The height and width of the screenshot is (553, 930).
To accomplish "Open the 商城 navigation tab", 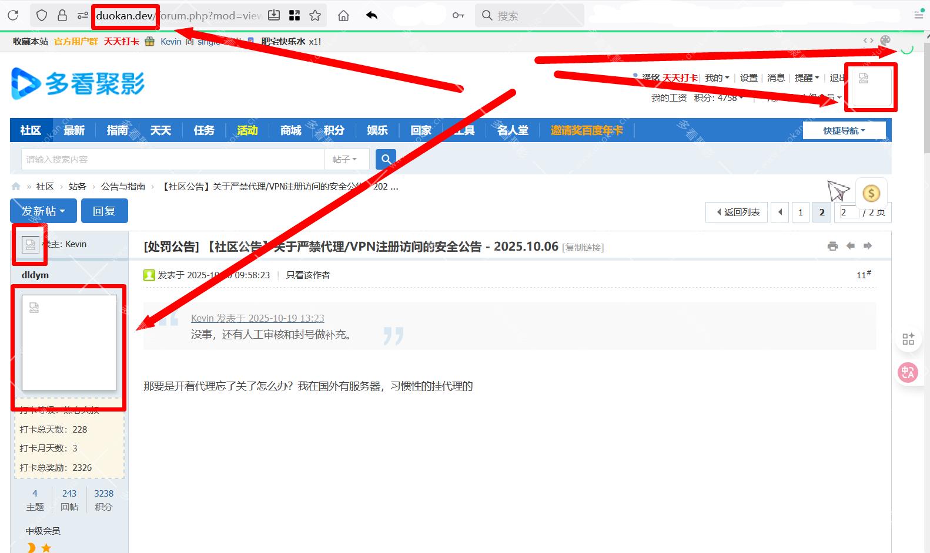I will [291, 130].
